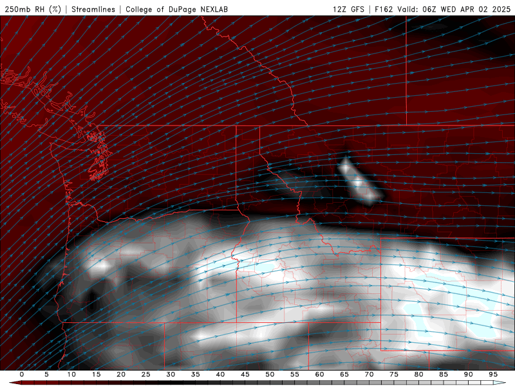Click the 40 label on the color scale
515x386 pixels.
point(220,374)
